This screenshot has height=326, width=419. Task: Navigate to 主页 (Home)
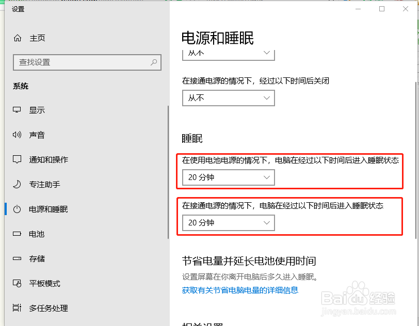(x=36, y=38)
